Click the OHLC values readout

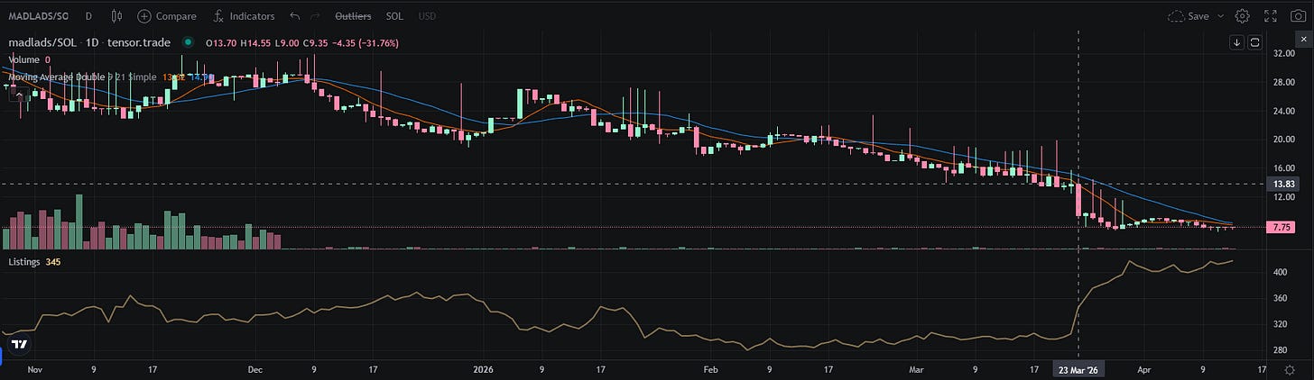click(x=302, y=42)
